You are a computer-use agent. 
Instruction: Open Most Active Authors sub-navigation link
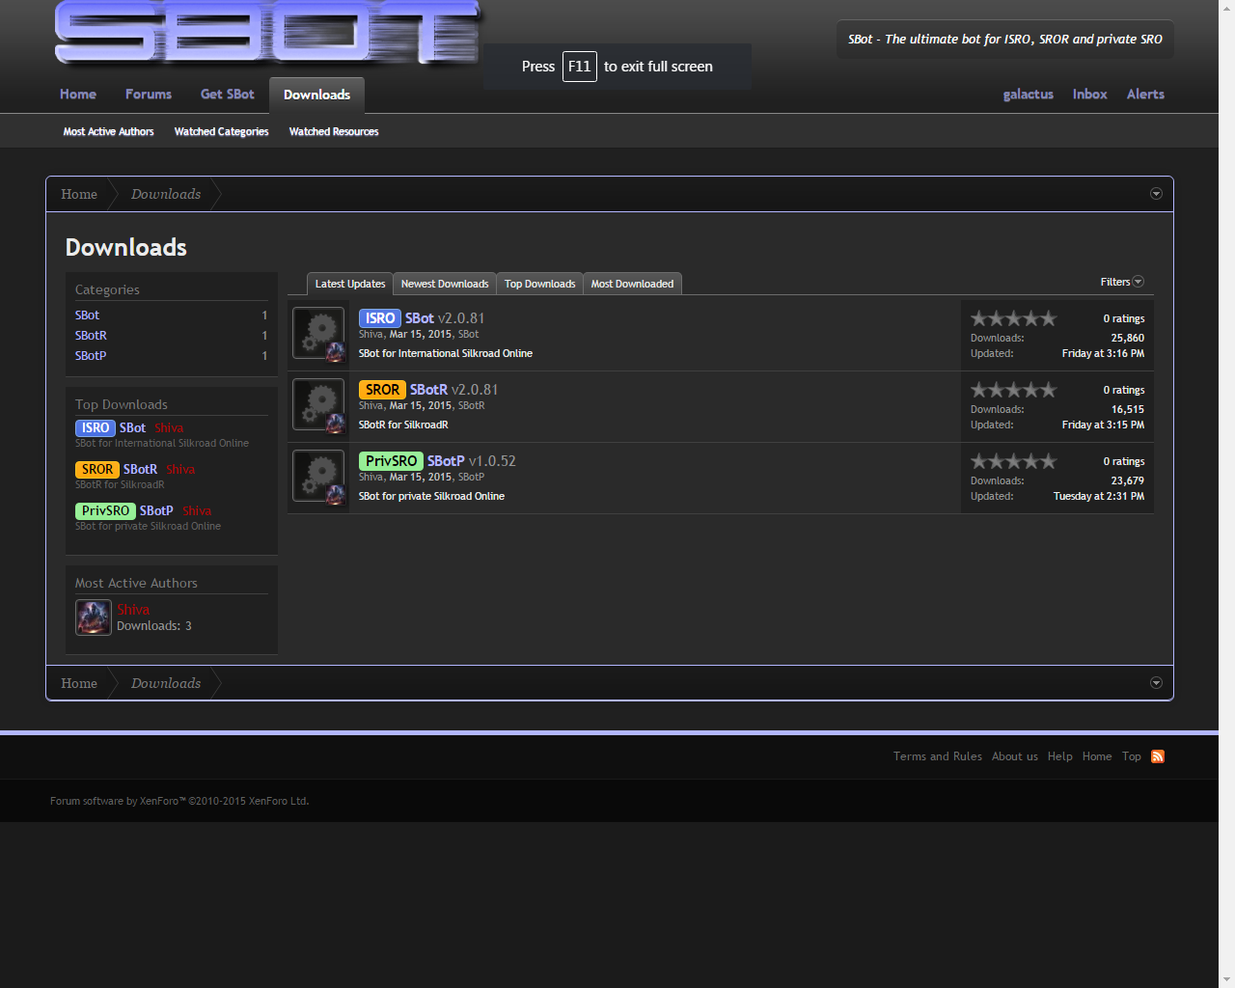click(108, 131)
